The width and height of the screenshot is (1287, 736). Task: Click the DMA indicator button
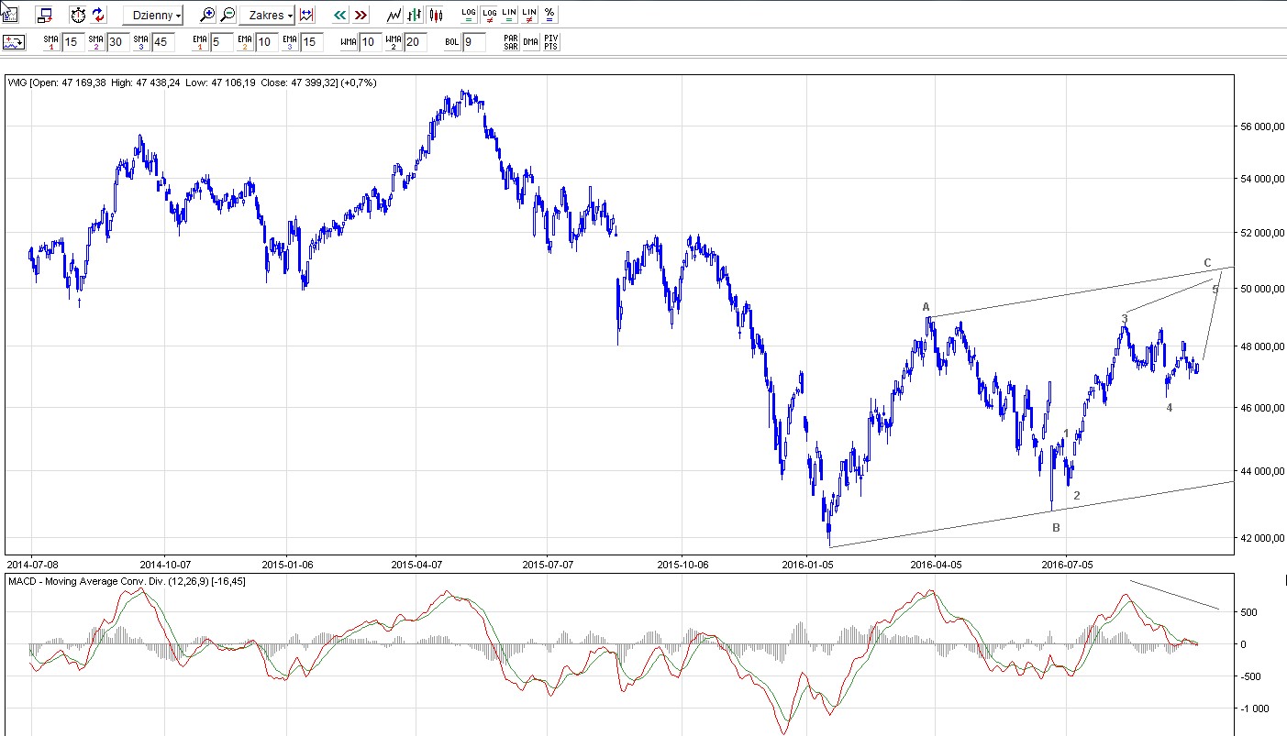coord(530,42)
